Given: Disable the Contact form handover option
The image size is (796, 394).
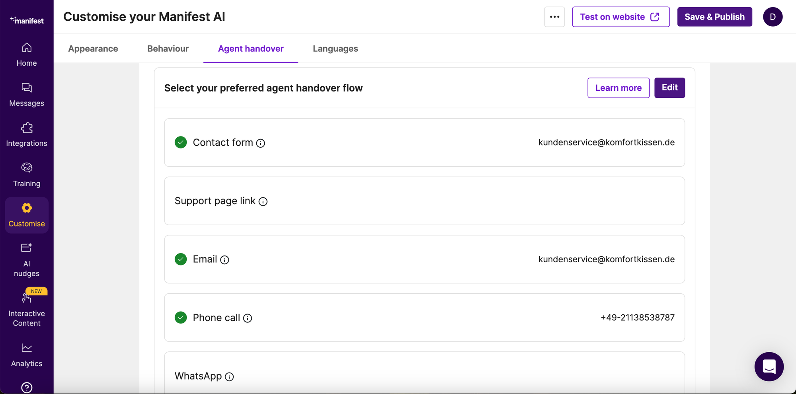Looking at the screenshot, I should [181, 142].
